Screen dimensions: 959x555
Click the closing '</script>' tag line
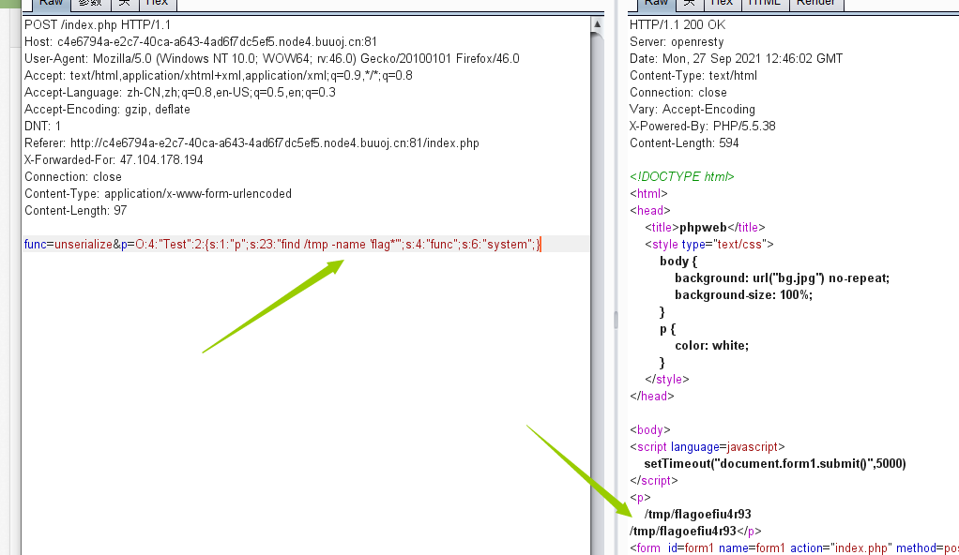[654, 481]
